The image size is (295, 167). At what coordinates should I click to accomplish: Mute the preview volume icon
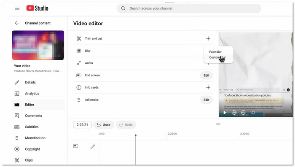253,113
